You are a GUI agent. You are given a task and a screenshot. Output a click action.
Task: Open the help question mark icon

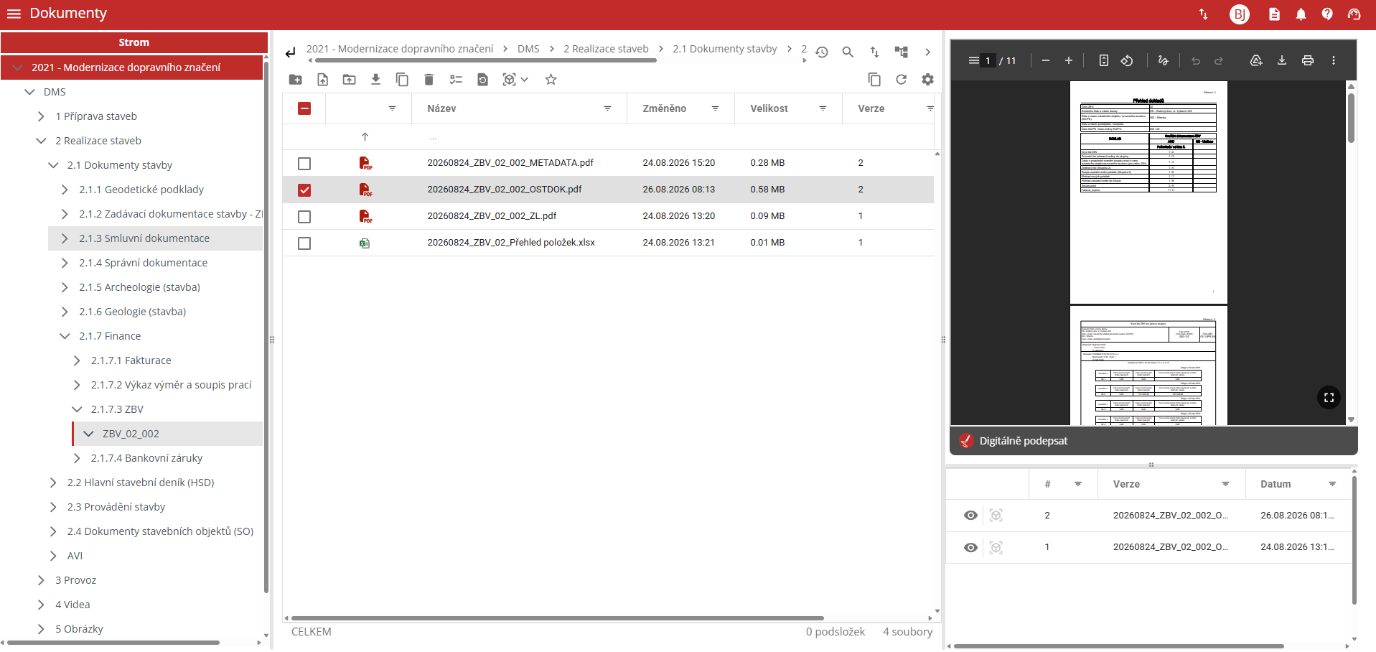1327,14
